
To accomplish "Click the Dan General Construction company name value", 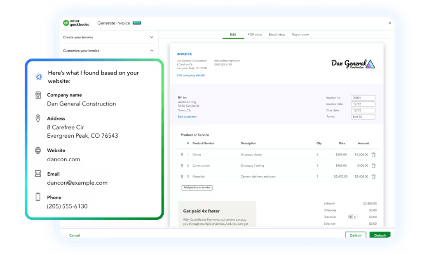I will [82, 103].
